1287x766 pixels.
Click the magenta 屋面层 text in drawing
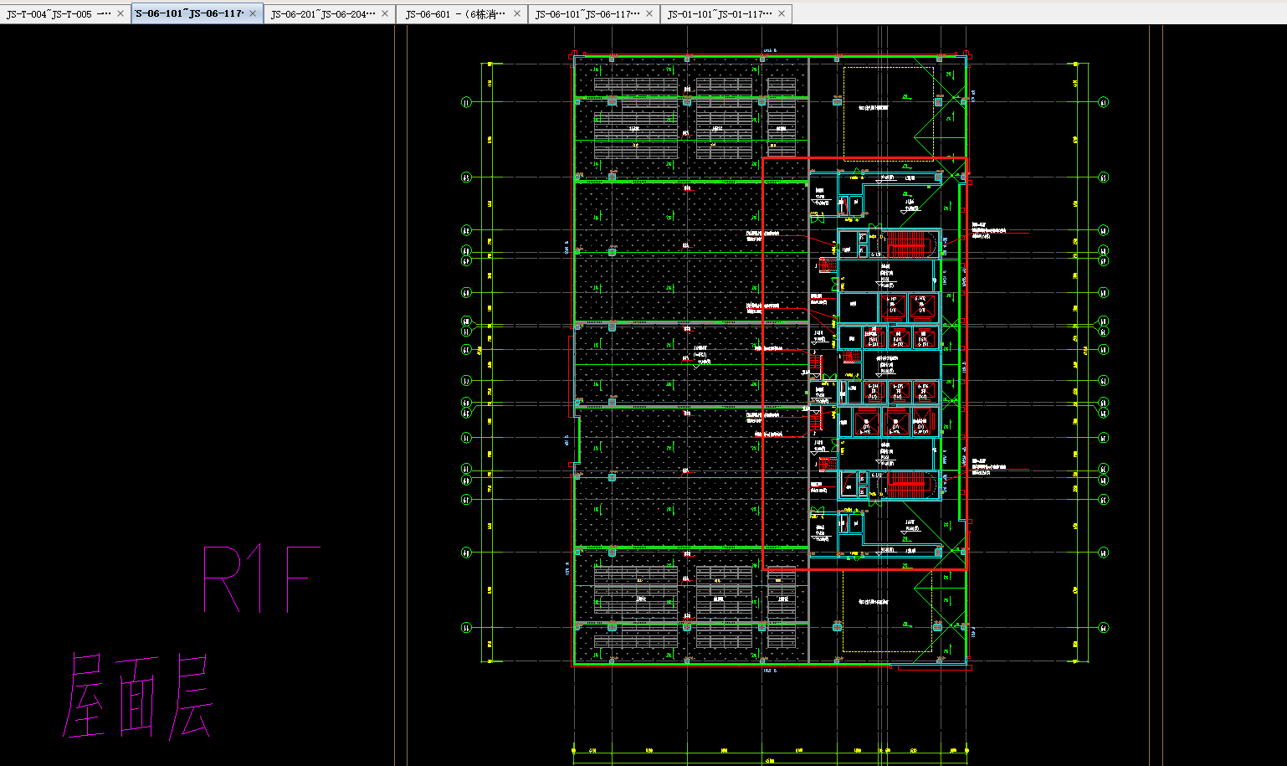[138, 697]
